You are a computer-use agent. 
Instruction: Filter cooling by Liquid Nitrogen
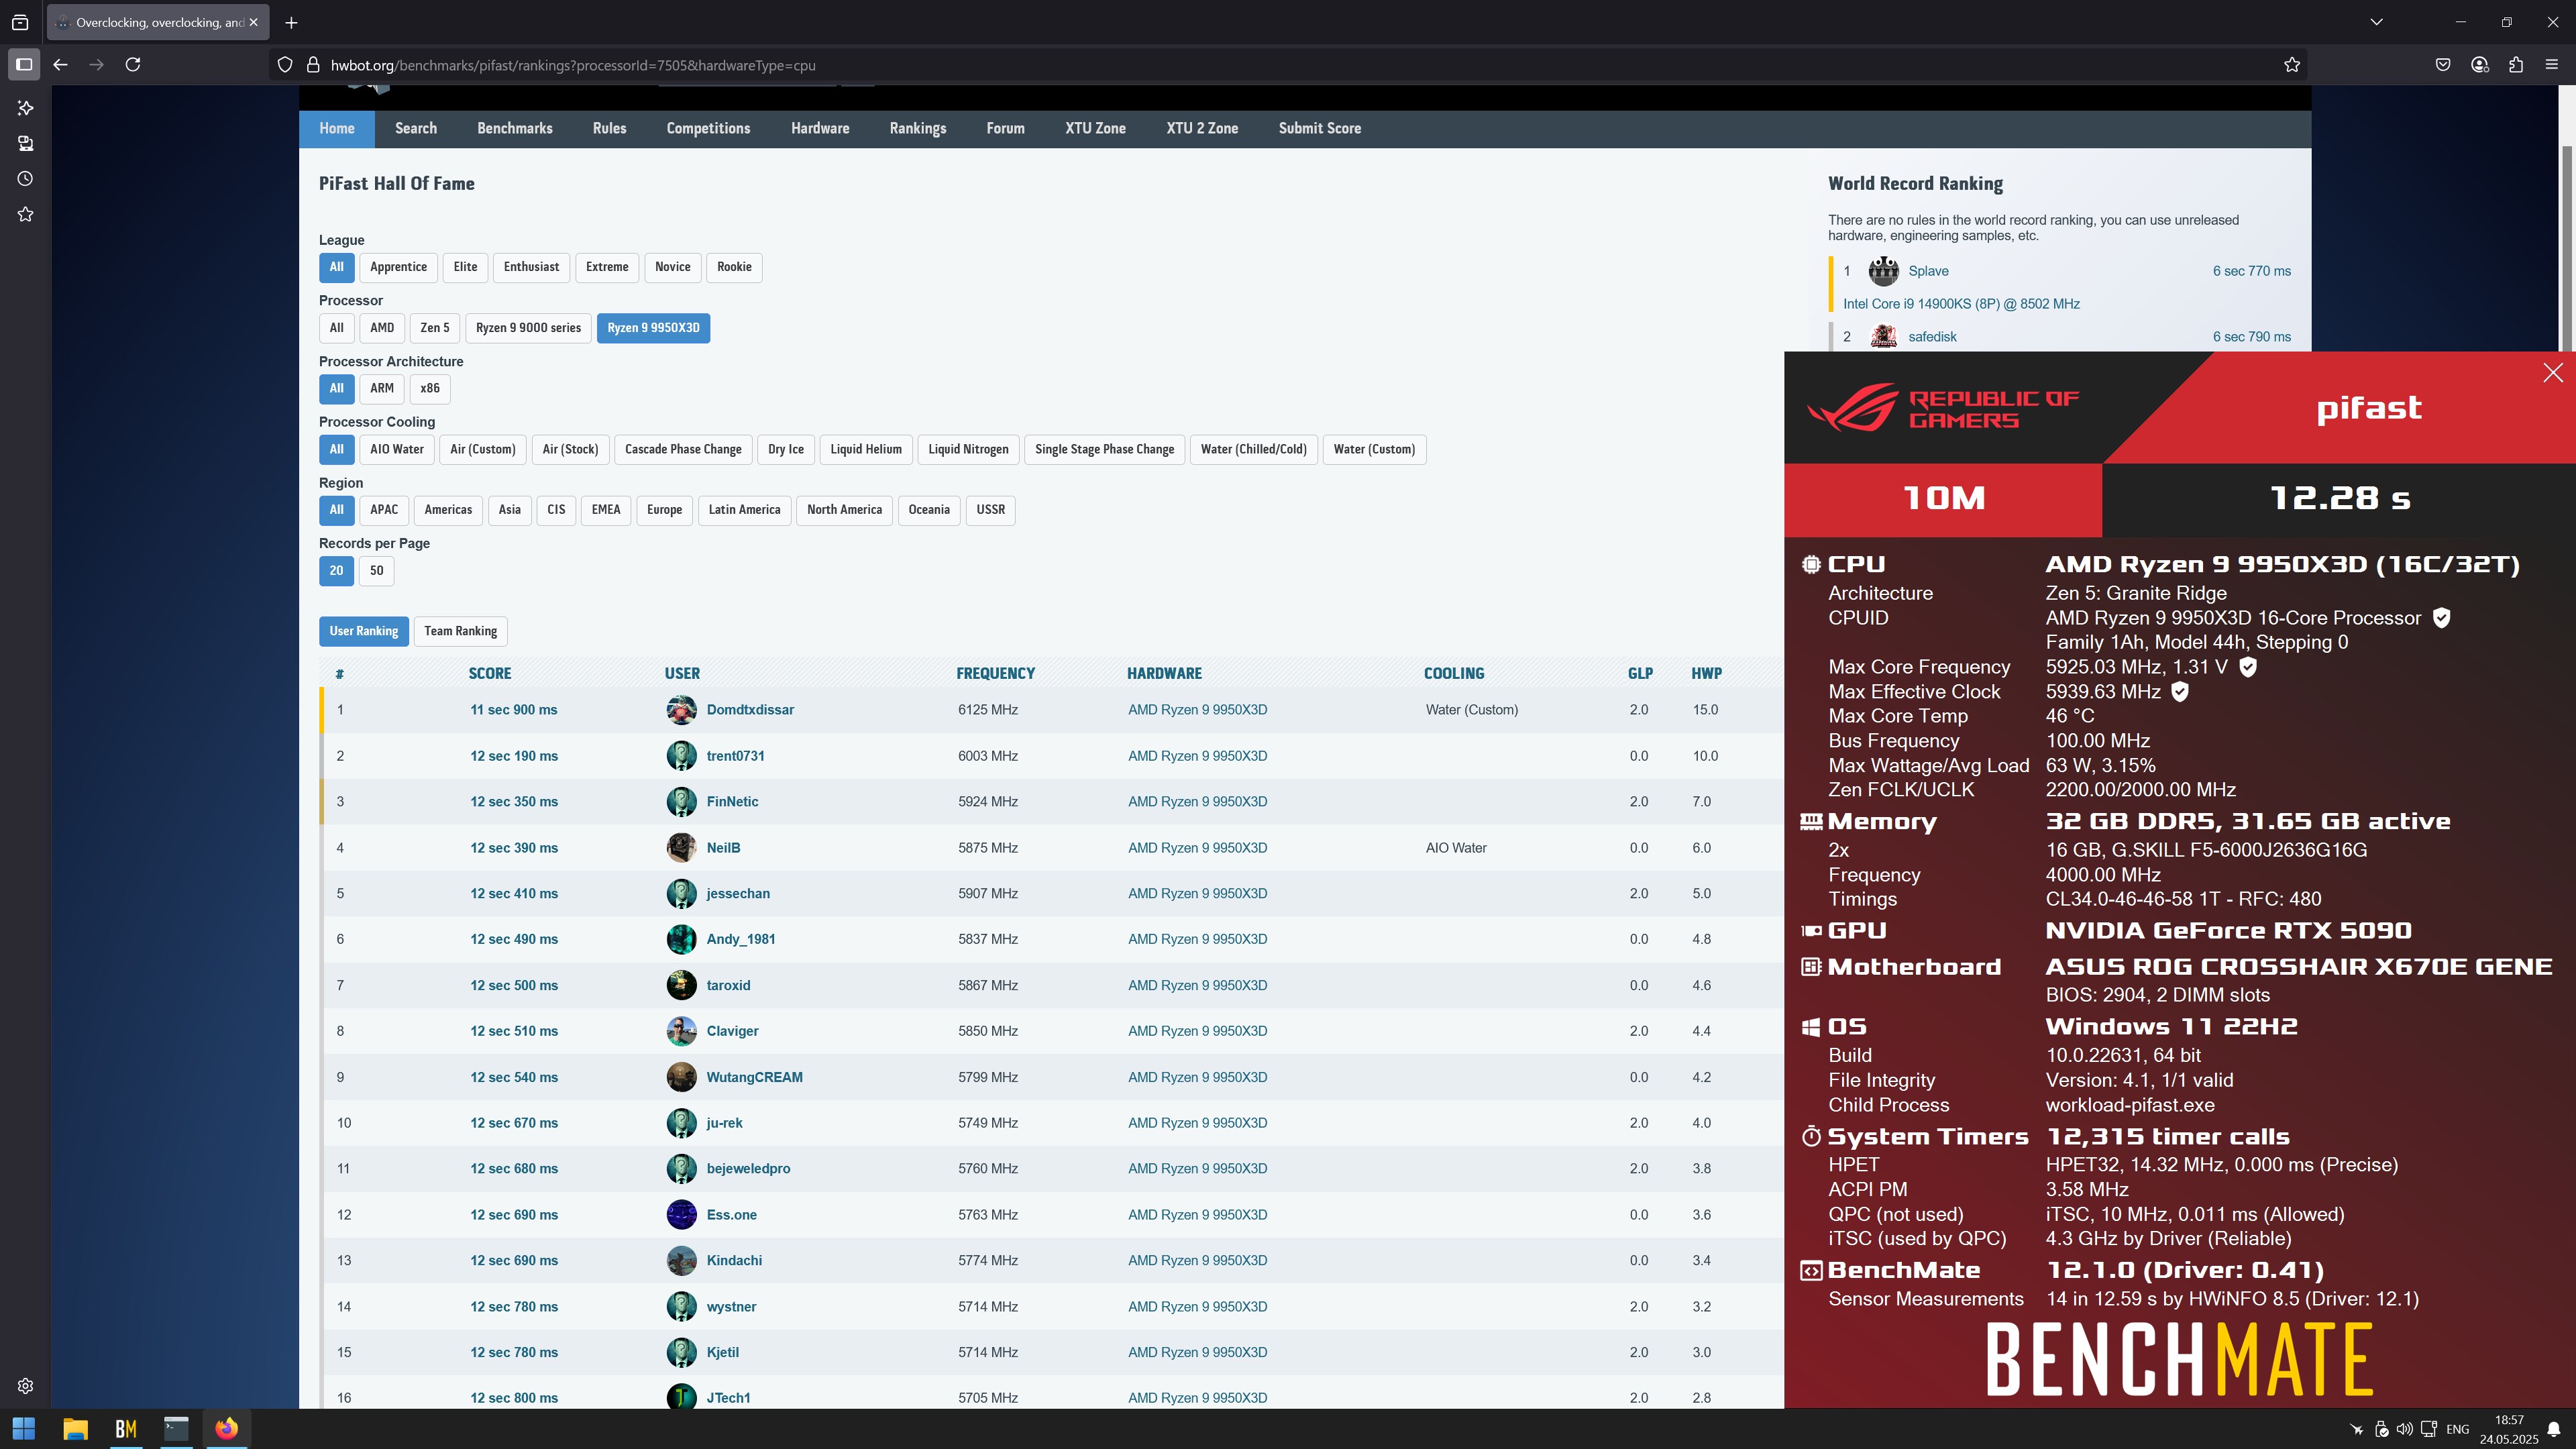tap(968, 449)
